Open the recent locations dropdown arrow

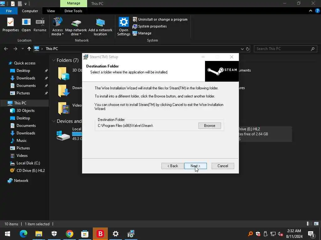pyautogui.click(x=23, y=49)
